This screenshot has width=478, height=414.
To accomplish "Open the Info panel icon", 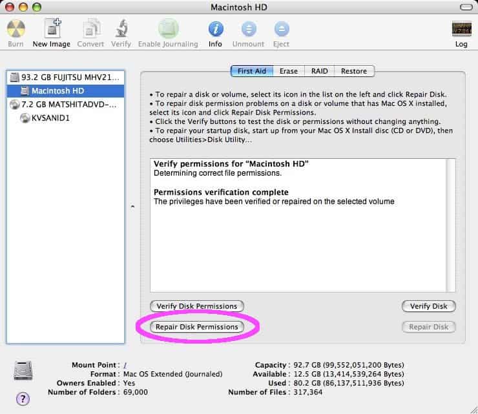I will pos(215,29).
